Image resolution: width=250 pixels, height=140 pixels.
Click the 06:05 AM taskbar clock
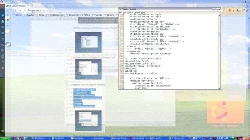[x=222, y=138]
